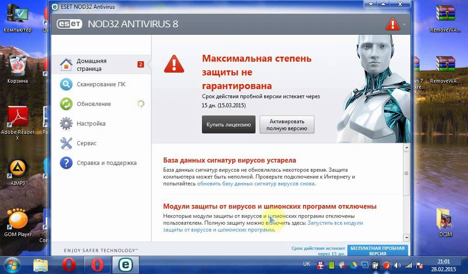Select the top RemoveWA archive desktop icon
Image resolution: width=468 pixels, height=274 pixels.
point(445,18)
